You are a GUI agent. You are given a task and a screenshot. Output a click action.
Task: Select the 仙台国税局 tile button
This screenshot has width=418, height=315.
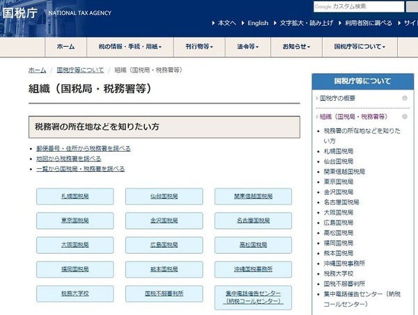[x=164, y=196]
